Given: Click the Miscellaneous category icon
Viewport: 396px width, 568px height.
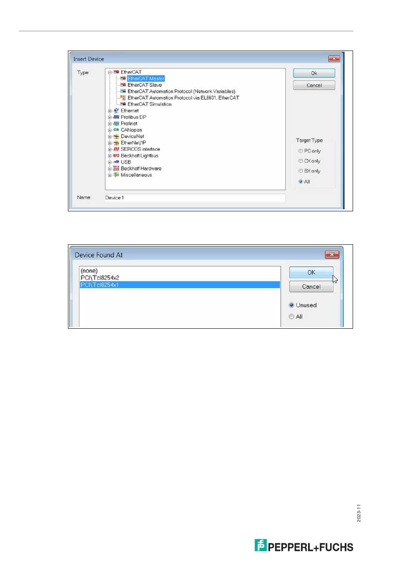Looking at the screenshot, I should (116, 175).
